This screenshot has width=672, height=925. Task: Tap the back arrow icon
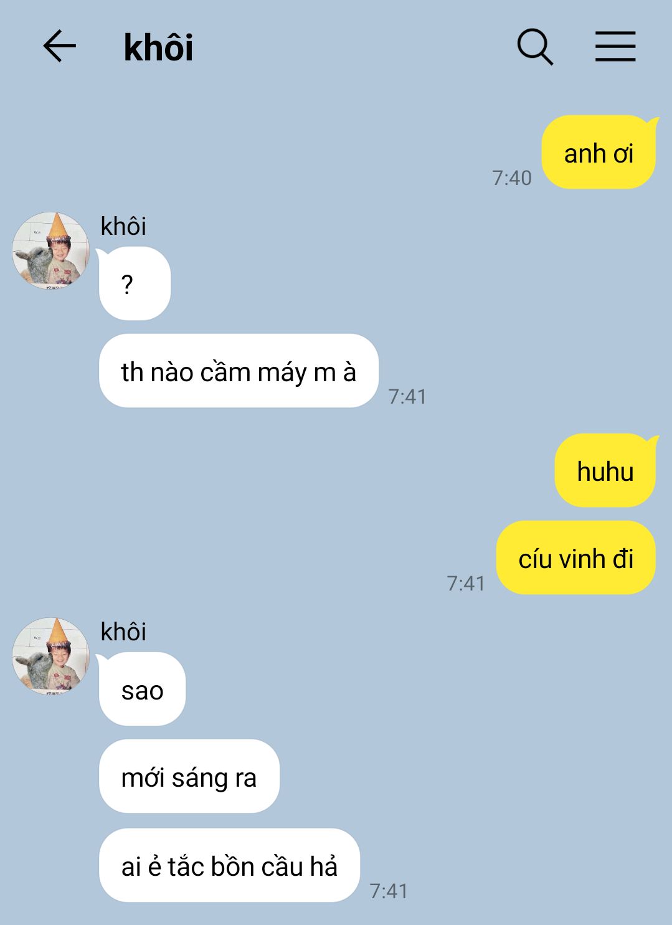[x=60, y=46]
